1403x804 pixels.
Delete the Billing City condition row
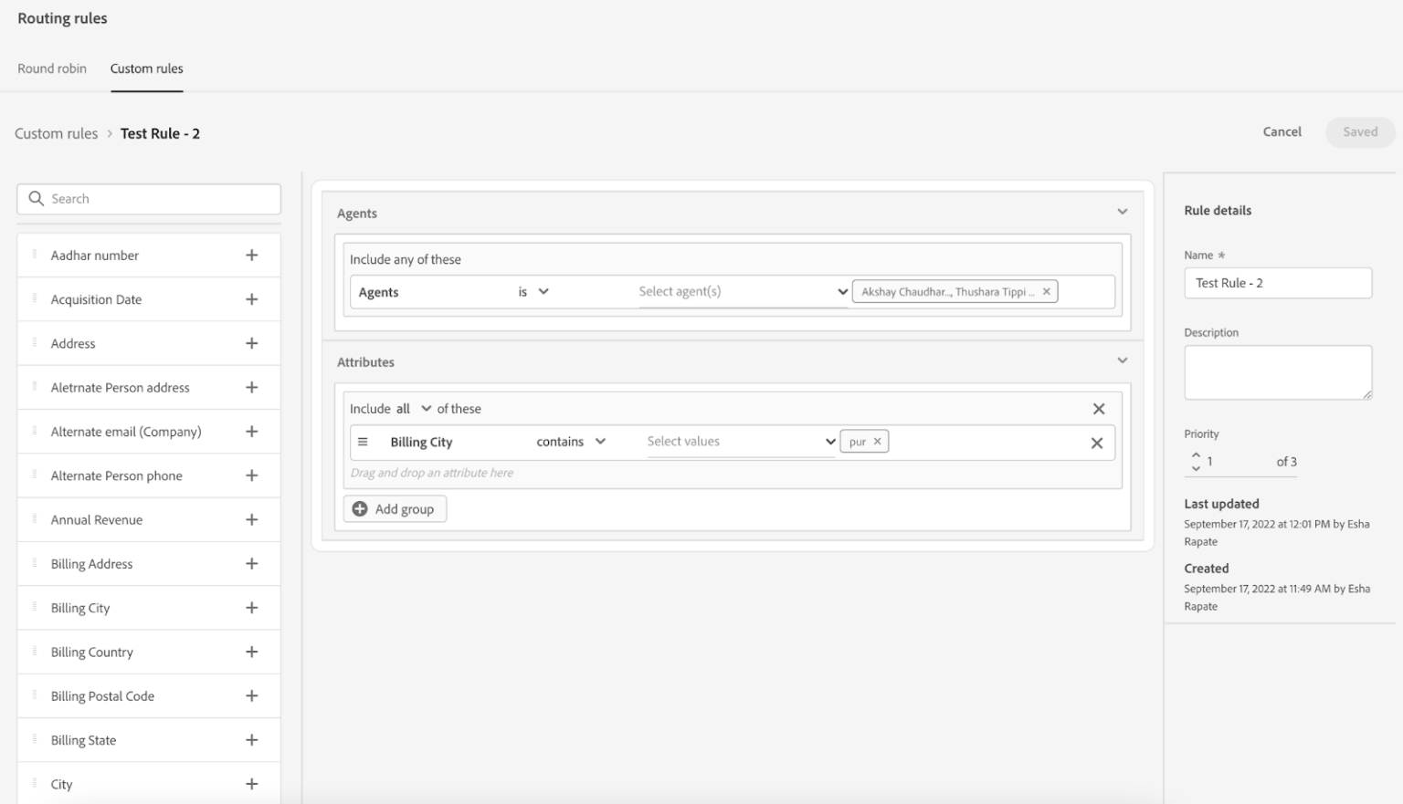[x=1097, y=442]
